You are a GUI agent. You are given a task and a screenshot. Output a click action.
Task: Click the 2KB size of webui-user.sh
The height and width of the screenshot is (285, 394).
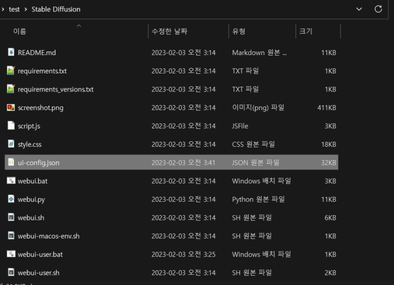point(330,273)
